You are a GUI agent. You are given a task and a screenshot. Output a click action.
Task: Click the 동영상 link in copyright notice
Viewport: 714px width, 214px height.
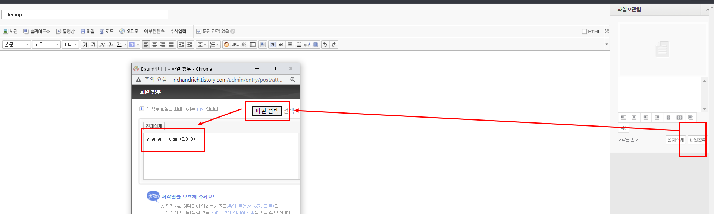point(244,206)
